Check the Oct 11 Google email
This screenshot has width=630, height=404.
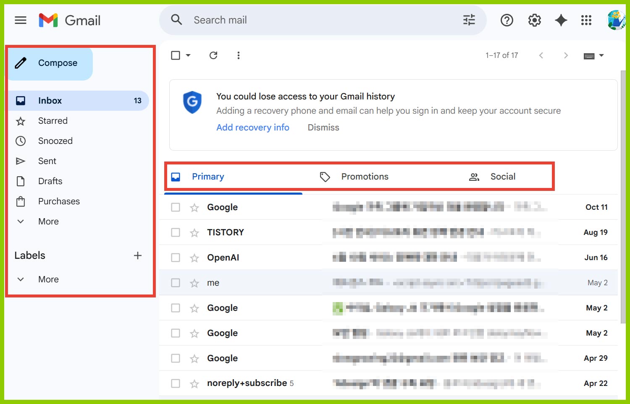[x=176, y=207]
